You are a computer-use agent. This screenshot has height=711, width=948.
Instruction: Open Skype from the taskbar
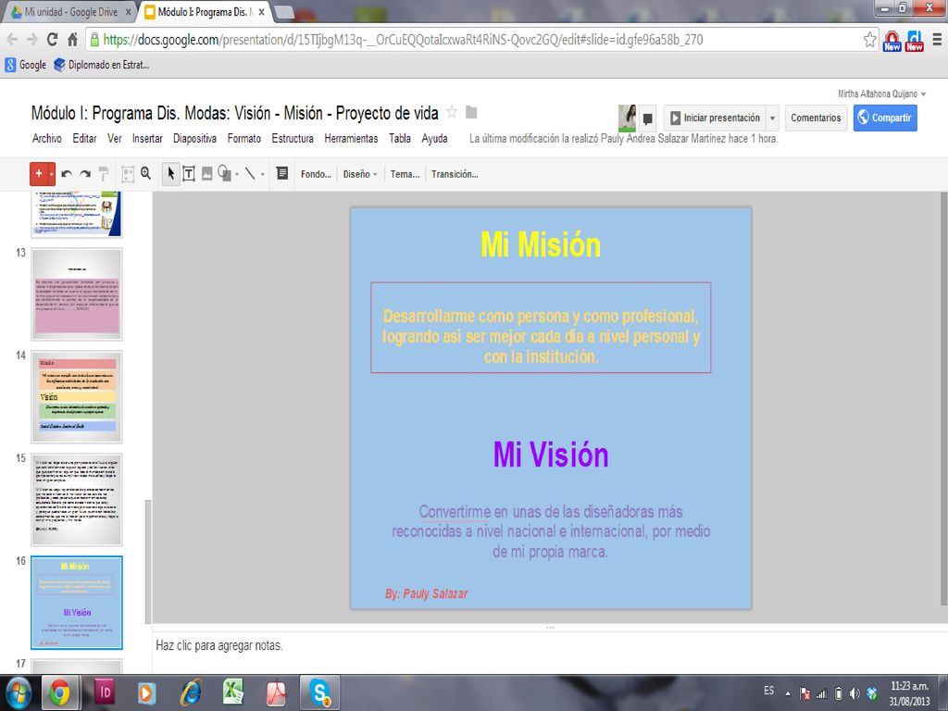pyautogui.click(x=319, y=692)
